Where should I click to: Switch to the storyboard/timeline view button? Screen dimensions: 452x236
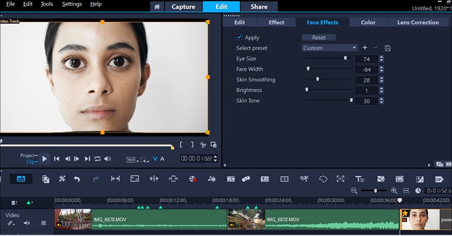[x=21, y=179]
